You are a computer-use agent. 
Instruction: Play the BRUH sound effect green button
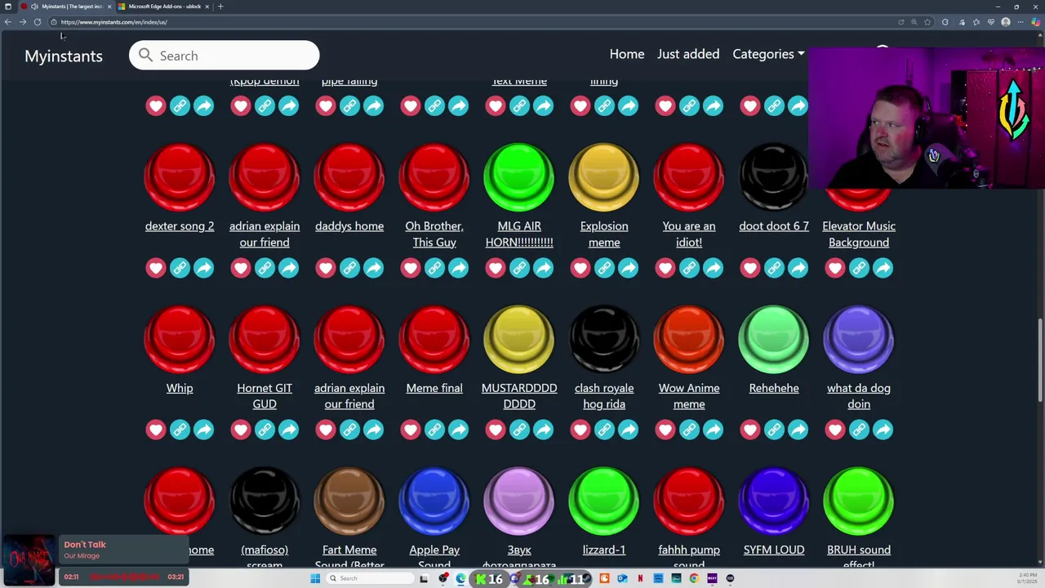[x=859, y=501]
